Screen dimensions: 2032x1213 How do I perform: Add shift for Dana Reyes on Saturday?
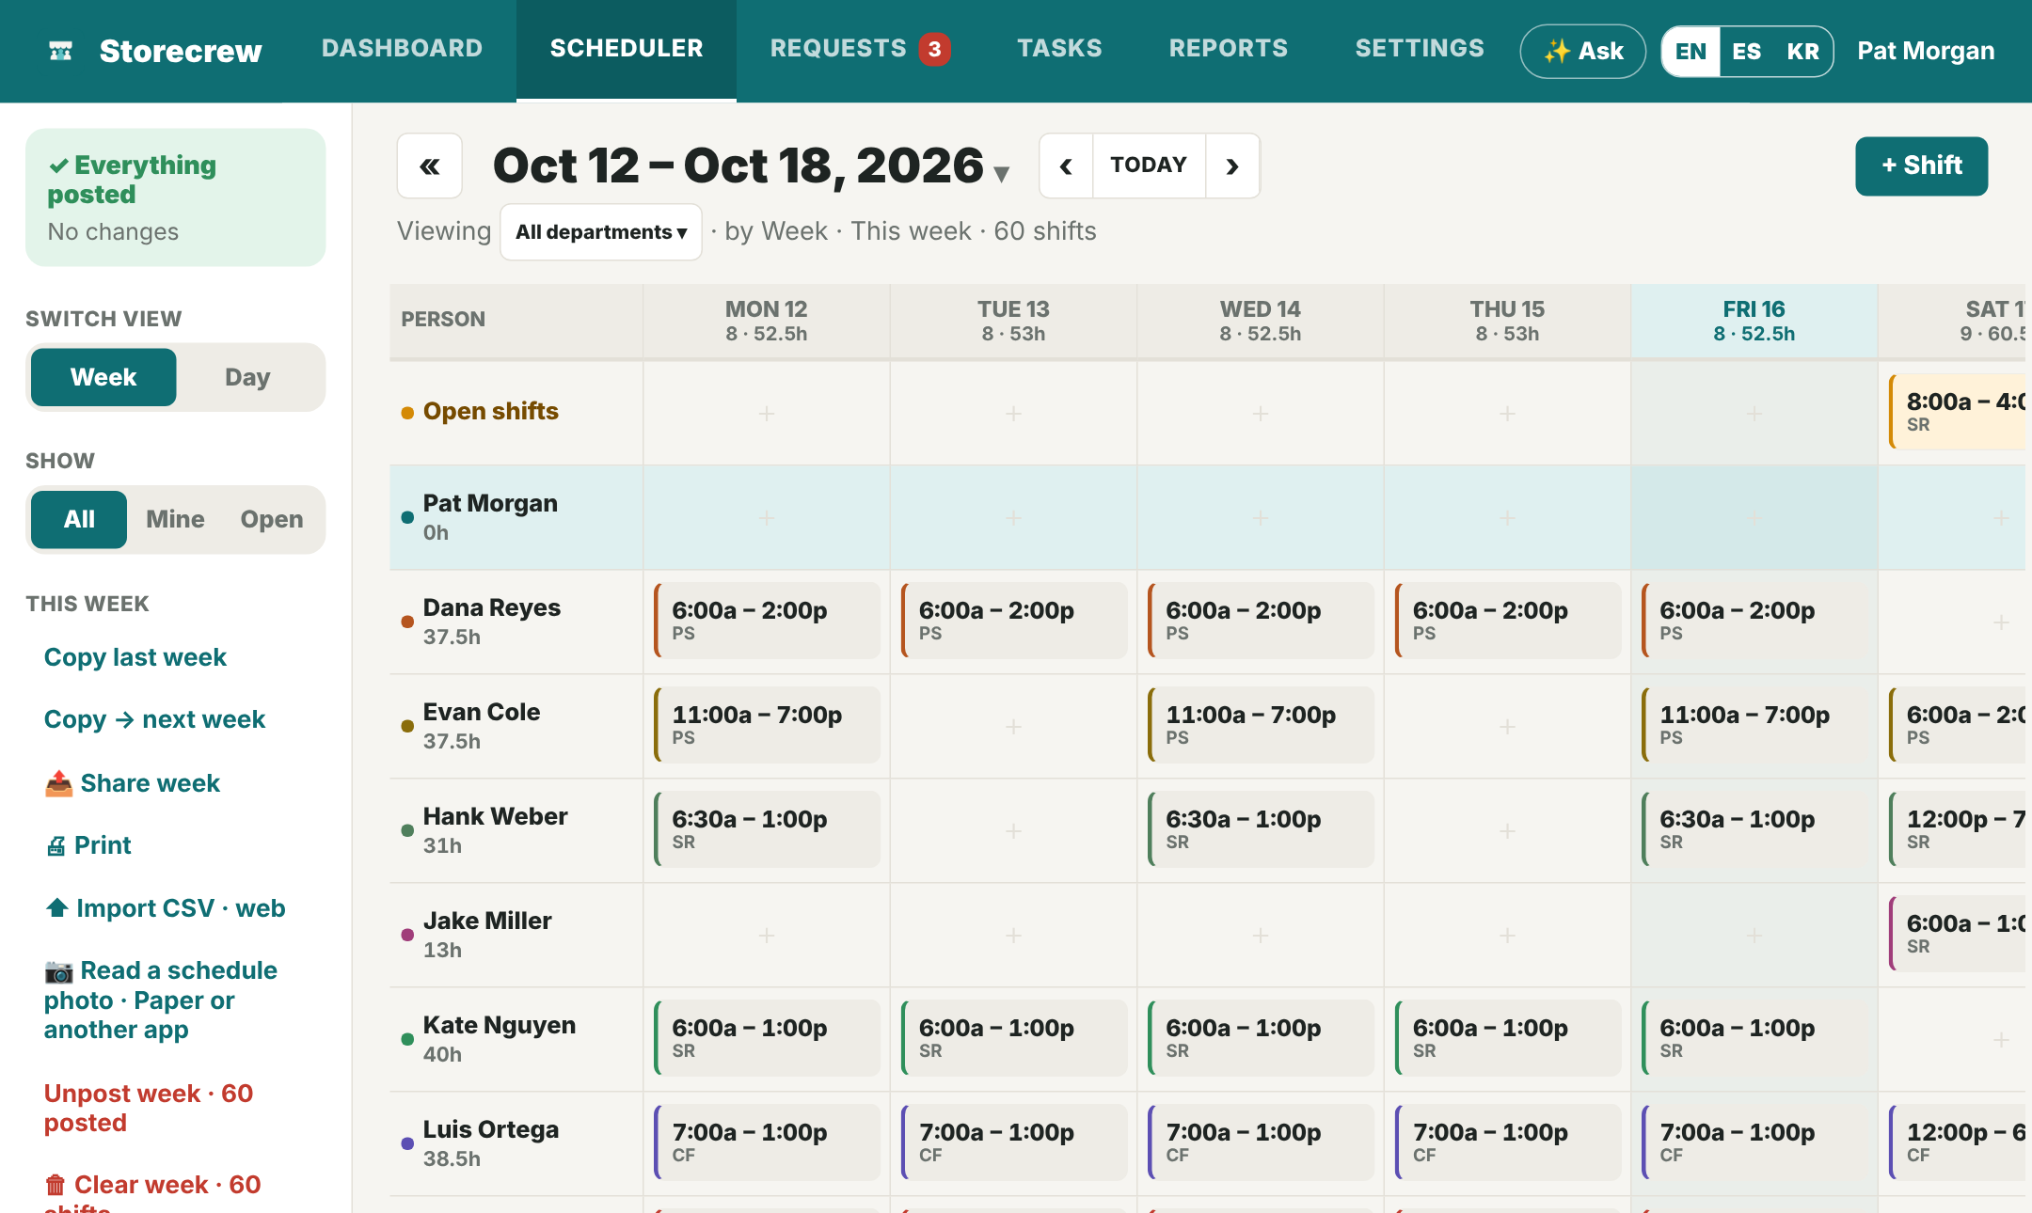(2001, 622)
